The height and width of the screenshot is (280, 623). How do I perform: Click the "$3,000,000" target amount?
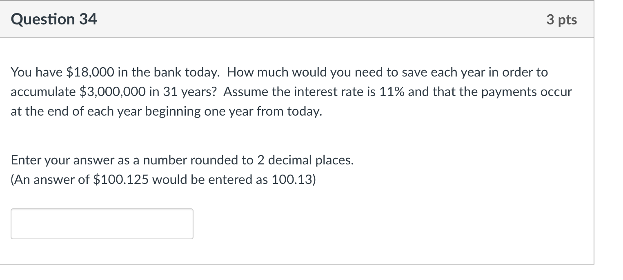click(x=113, y=92)
